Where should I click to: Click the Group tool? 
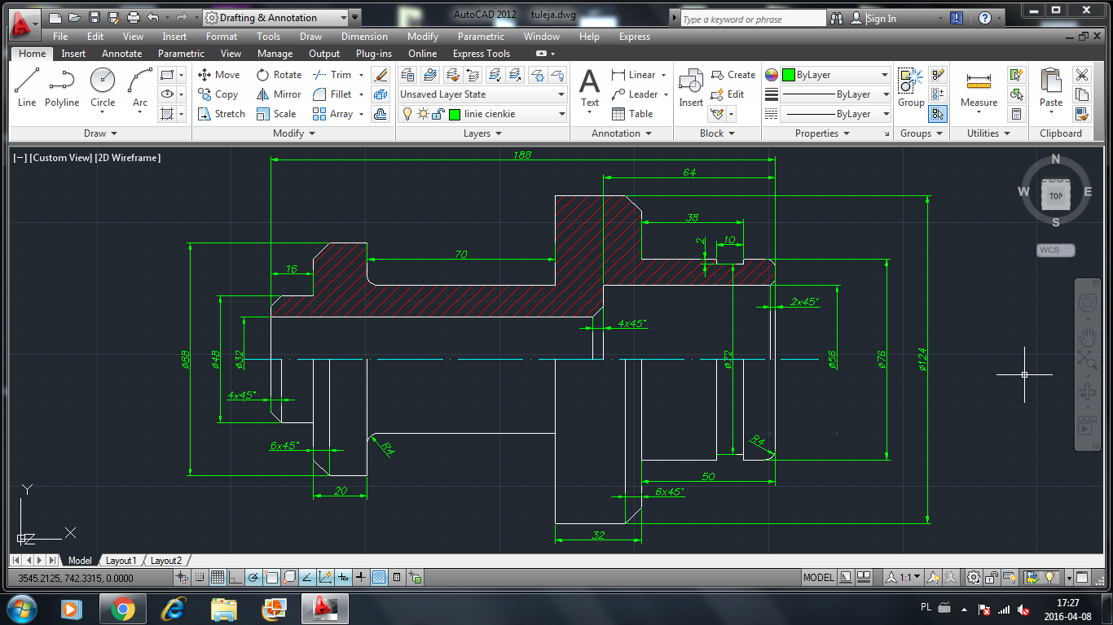911,88
